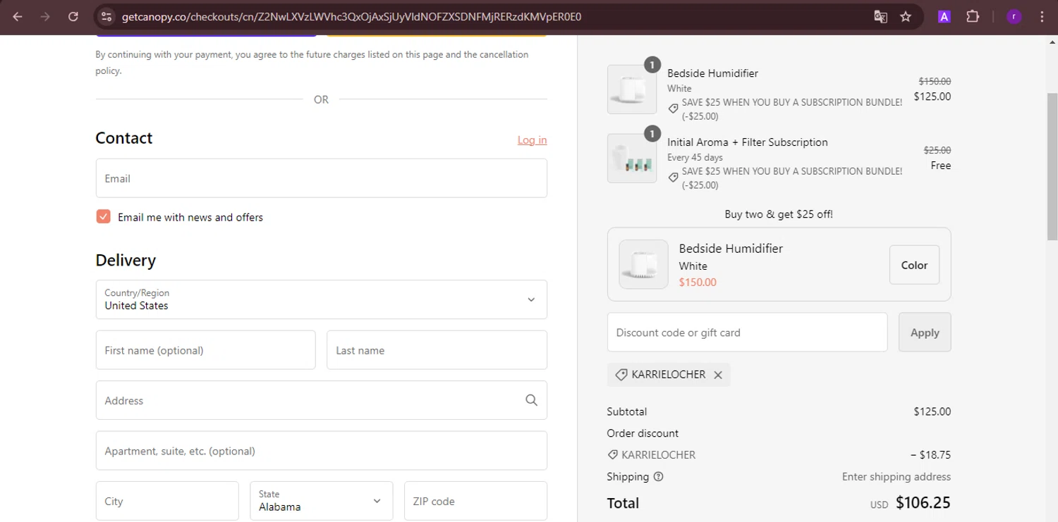Click the translate page icon
The width and height of the screenshot is (1058, 522).
coord(880,17)
